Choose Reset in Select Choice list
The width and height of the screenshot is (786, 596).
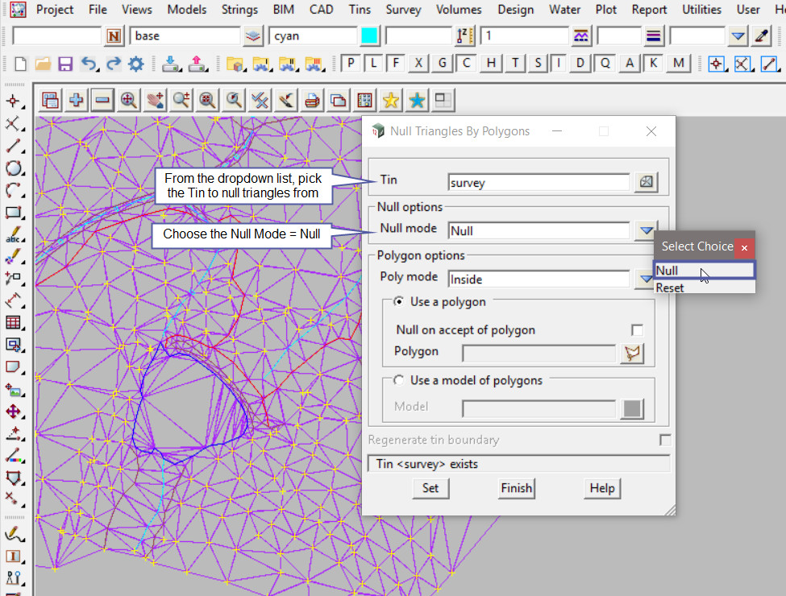670,288
